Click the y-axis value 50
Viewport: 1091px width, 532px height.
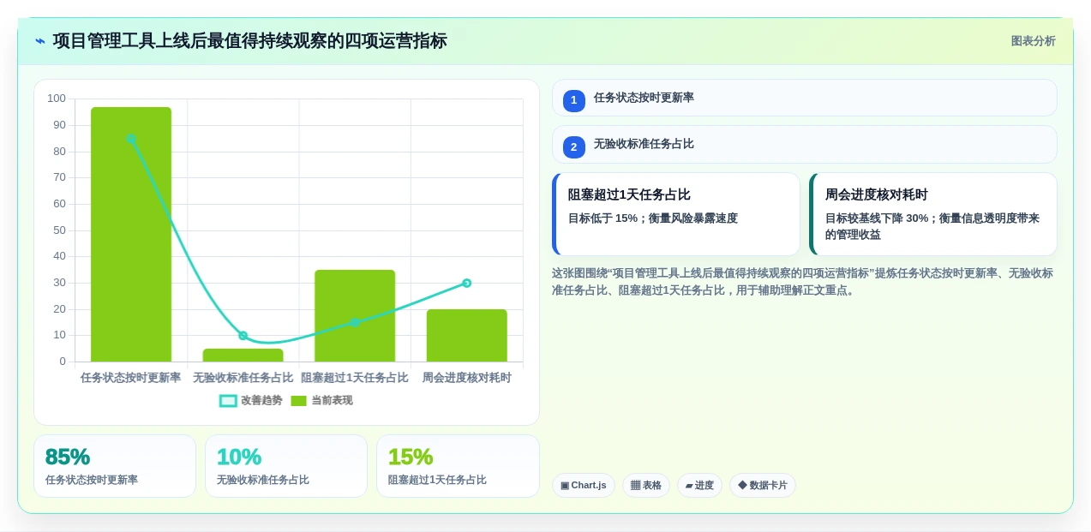click(x=59, y=230)
